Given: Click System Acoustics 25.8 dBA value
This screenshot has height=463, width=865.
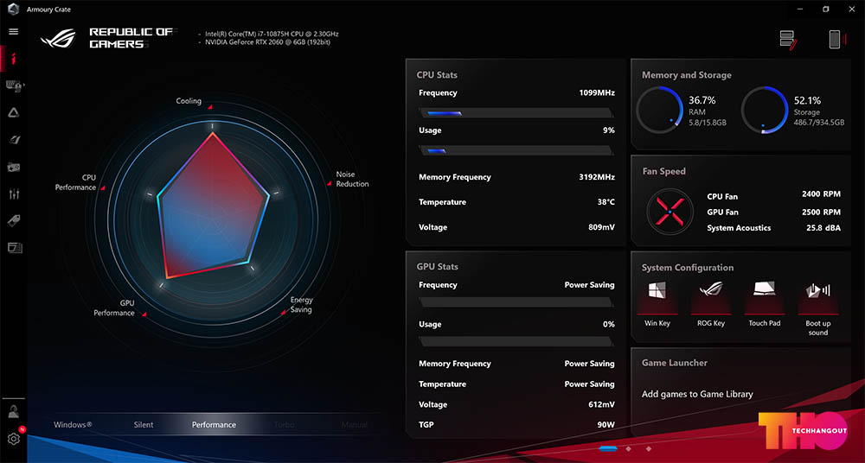Looking at the screenshot, I should [x=823, y=227].
